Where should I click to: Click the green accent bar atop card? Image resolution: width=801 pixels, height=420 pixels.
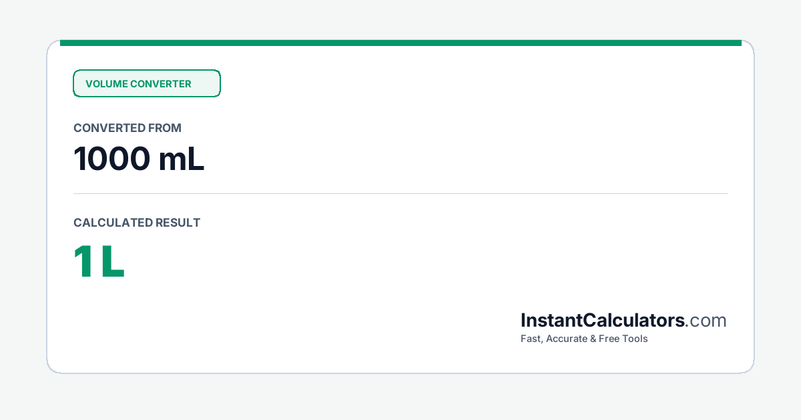tap(400, 43)
